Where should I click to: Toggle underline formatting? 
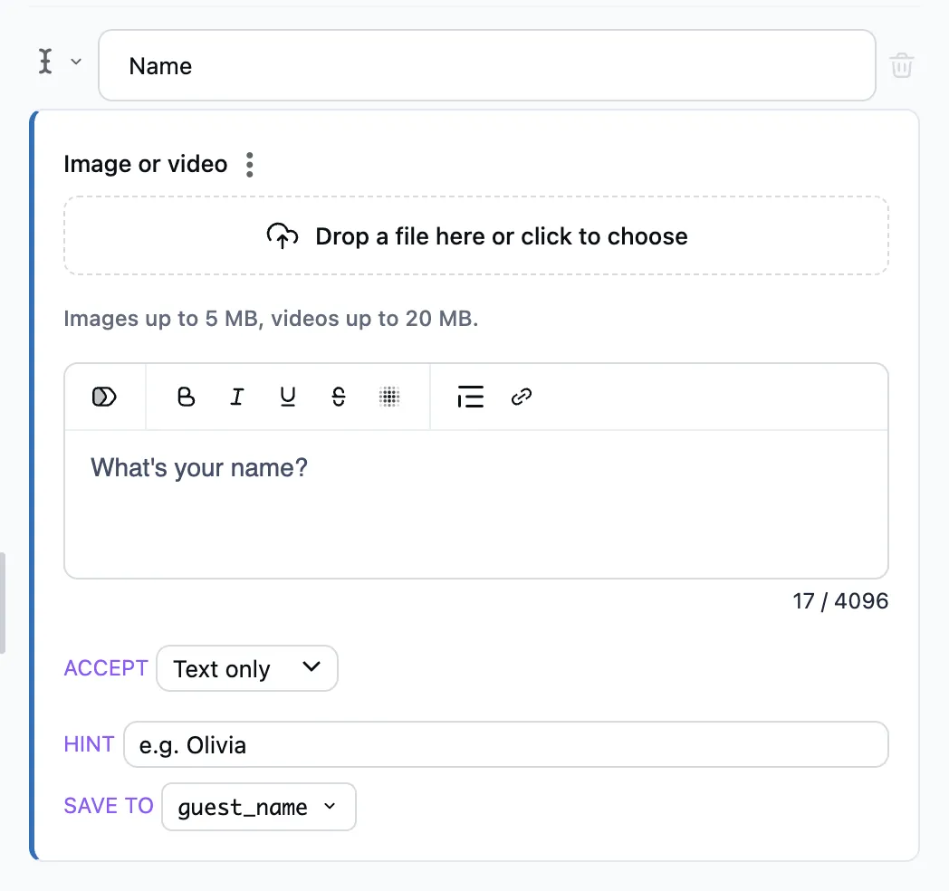287,398
